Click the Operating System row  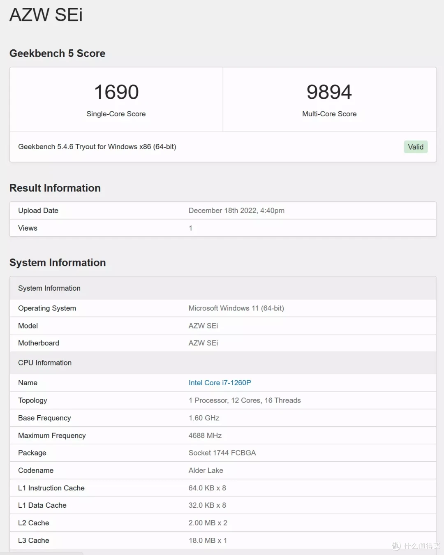47,308
